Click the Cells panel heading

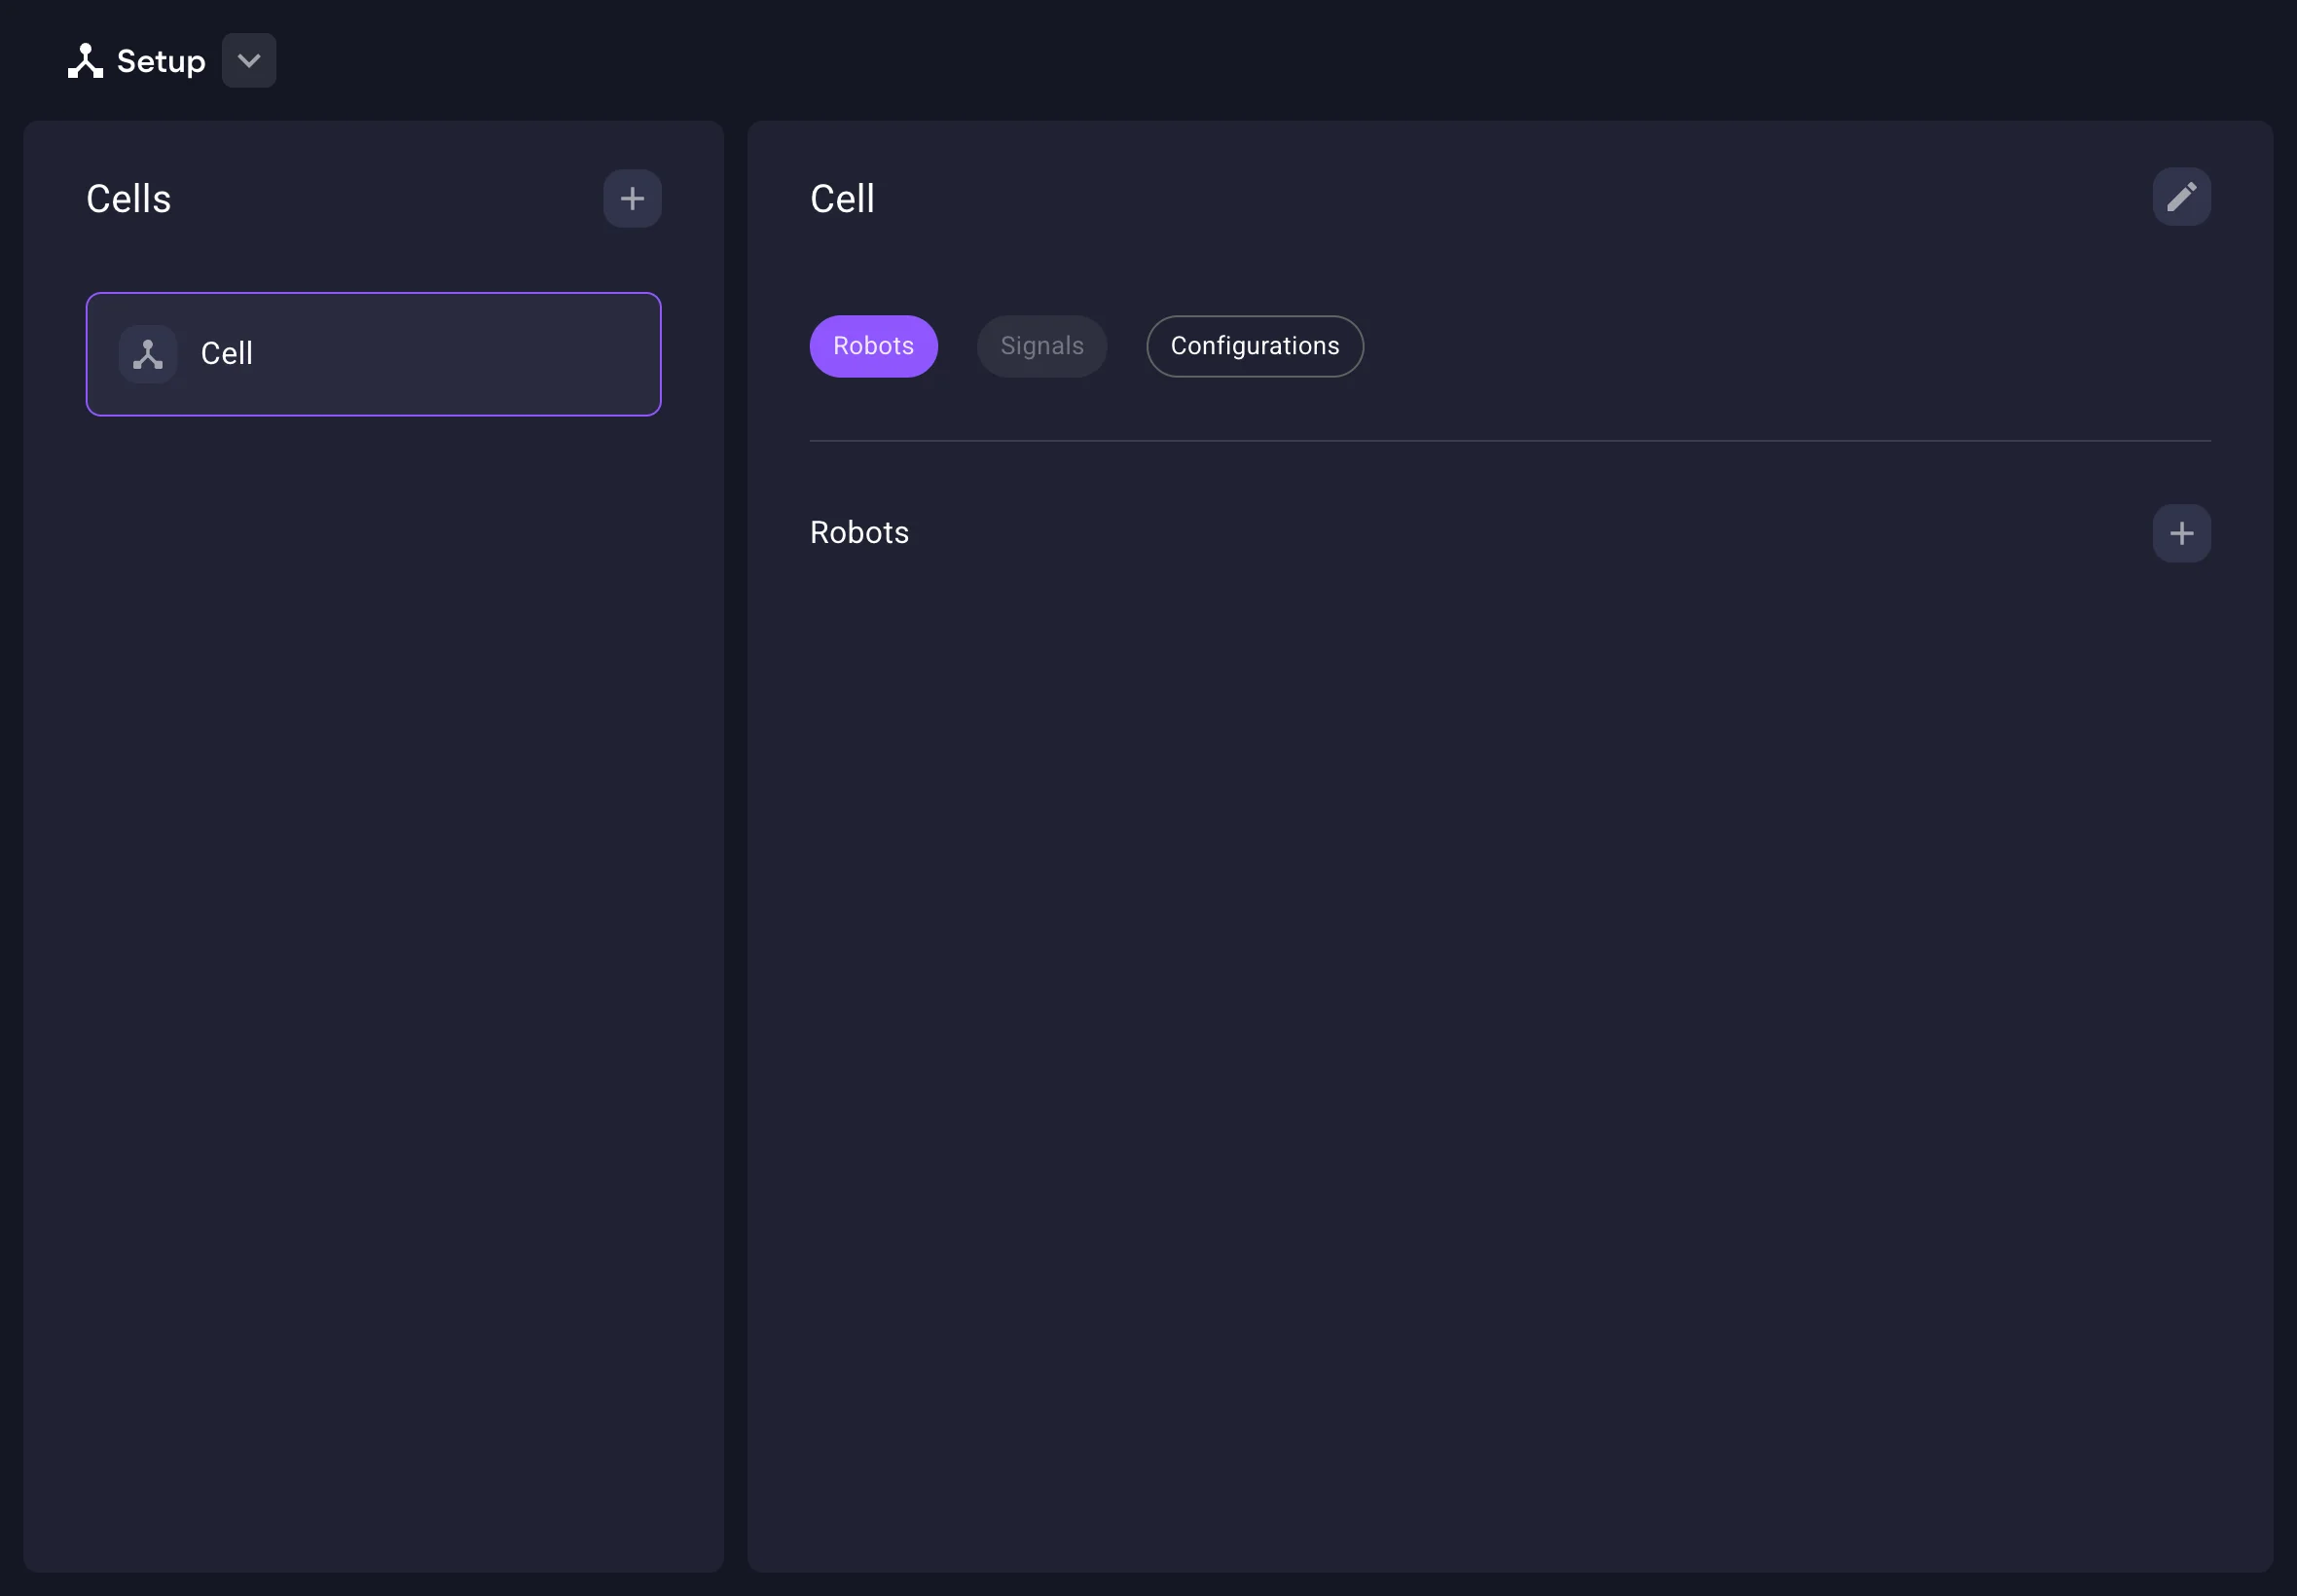[x=128, y=198]
